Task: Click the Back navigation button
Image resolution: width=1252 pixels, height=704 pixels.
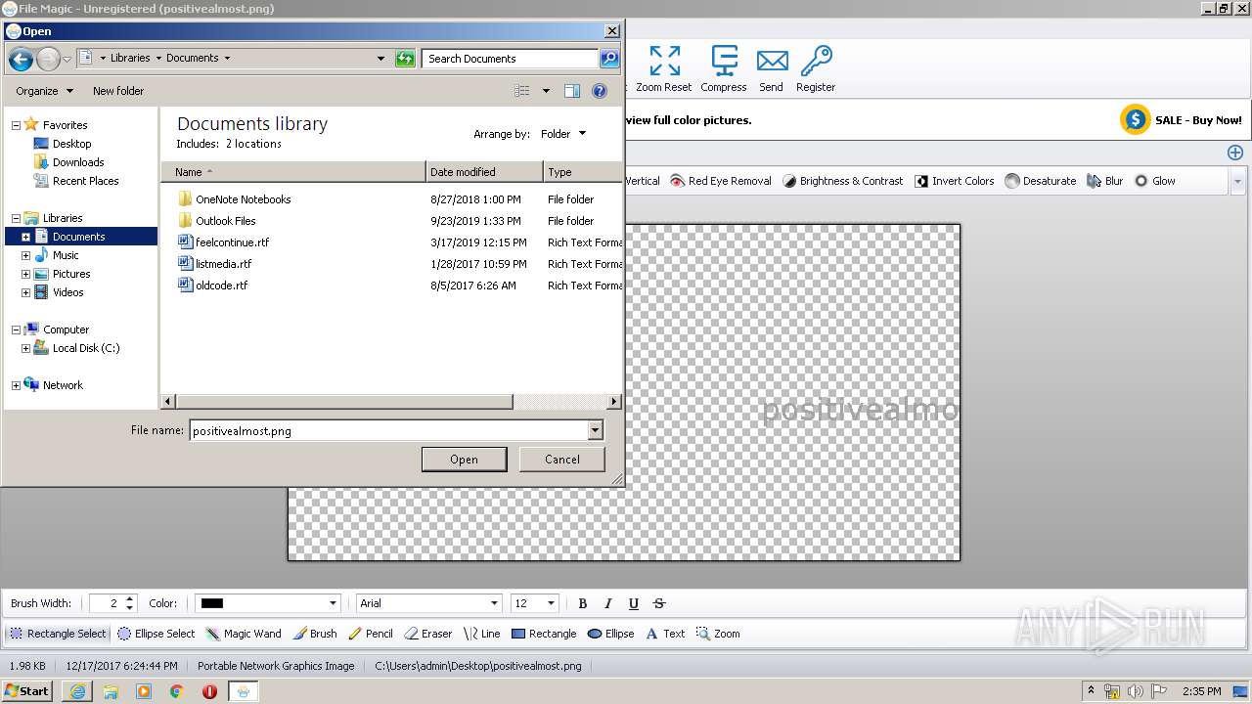Action: (21, 59)
